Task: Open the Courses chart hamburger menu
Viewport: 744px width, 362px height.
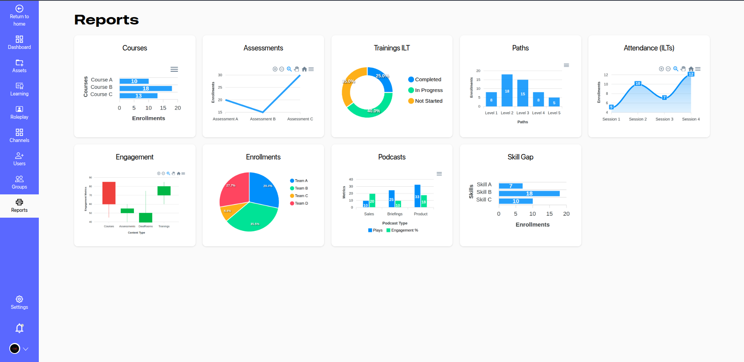Action: [x=174, y=69]
